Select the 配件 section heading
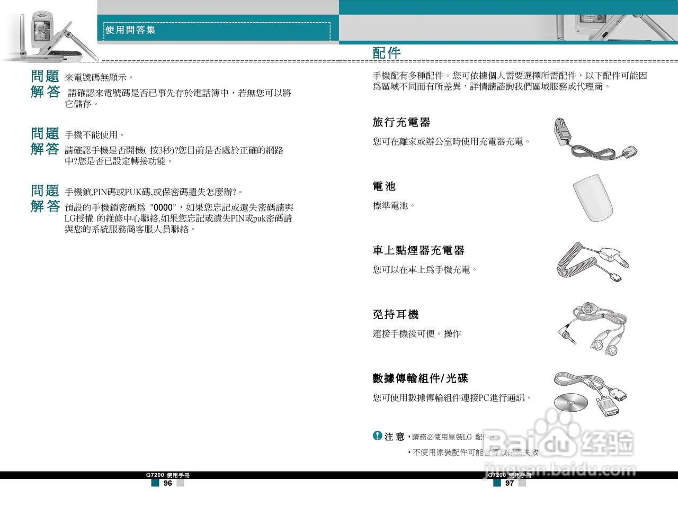Image resolution: width=678 pixels, height=508 pixels. 386,52
